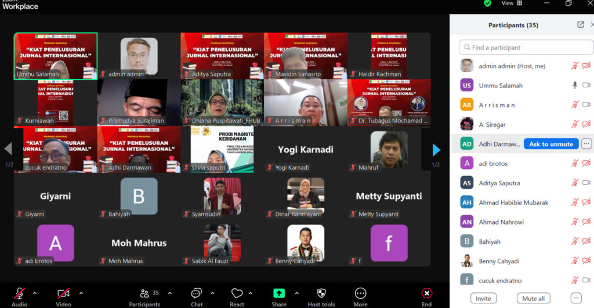Expand the arrow next to Participants
Screen dimensions: 594x308
pyautogui.click(x=170, y=294)
